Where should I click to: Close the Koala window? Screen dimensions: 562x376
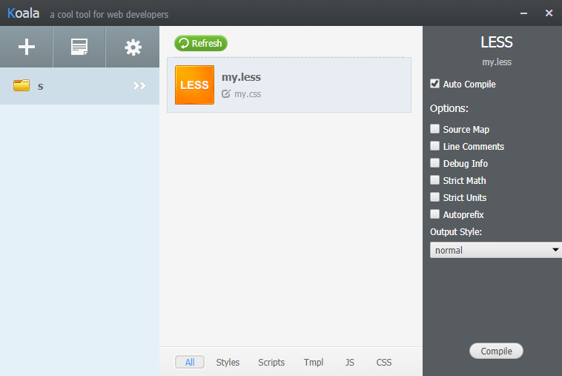pyautogui.click(x=549, y=13)
